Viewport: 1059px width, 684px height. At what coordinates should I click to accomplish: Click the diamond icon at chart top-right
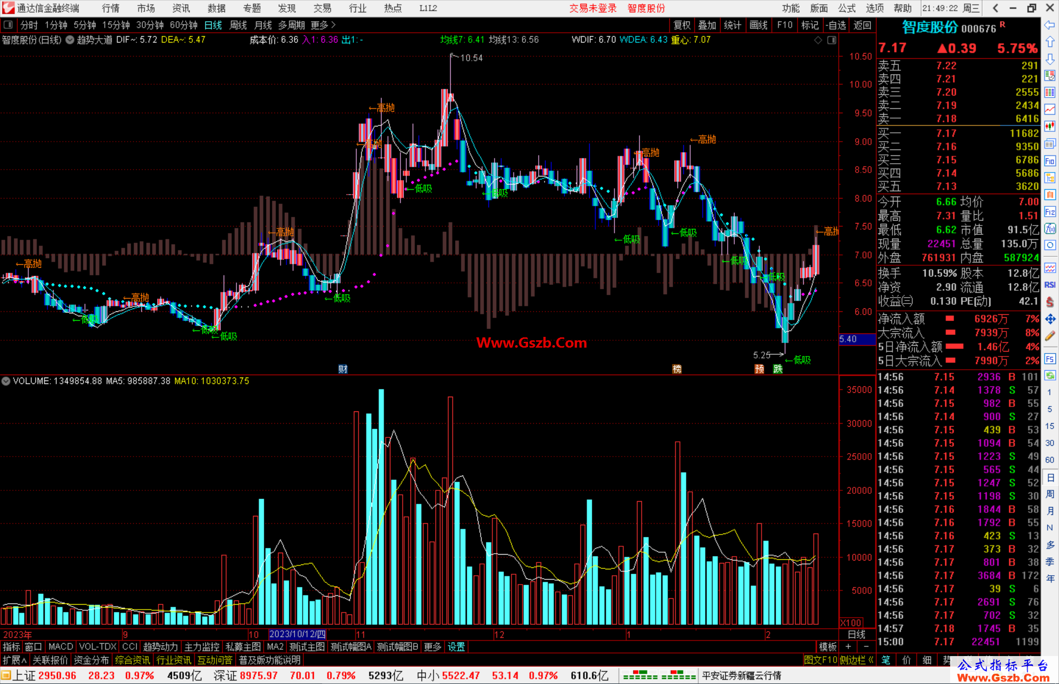[x=818, y=40]
